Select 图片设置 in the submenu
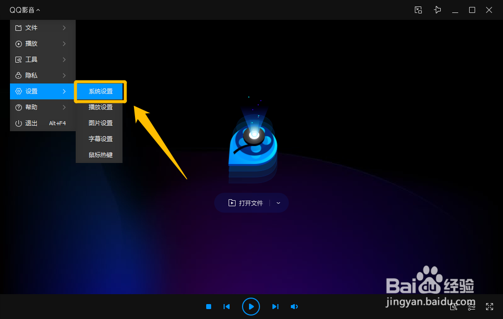The height and width of the screenshot is (319, 503). (99, 123)
